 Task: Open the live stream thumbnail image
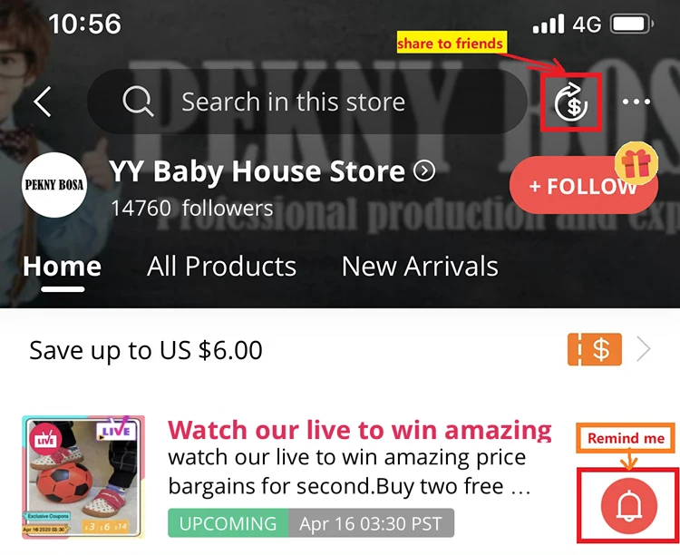pos(83,477)
